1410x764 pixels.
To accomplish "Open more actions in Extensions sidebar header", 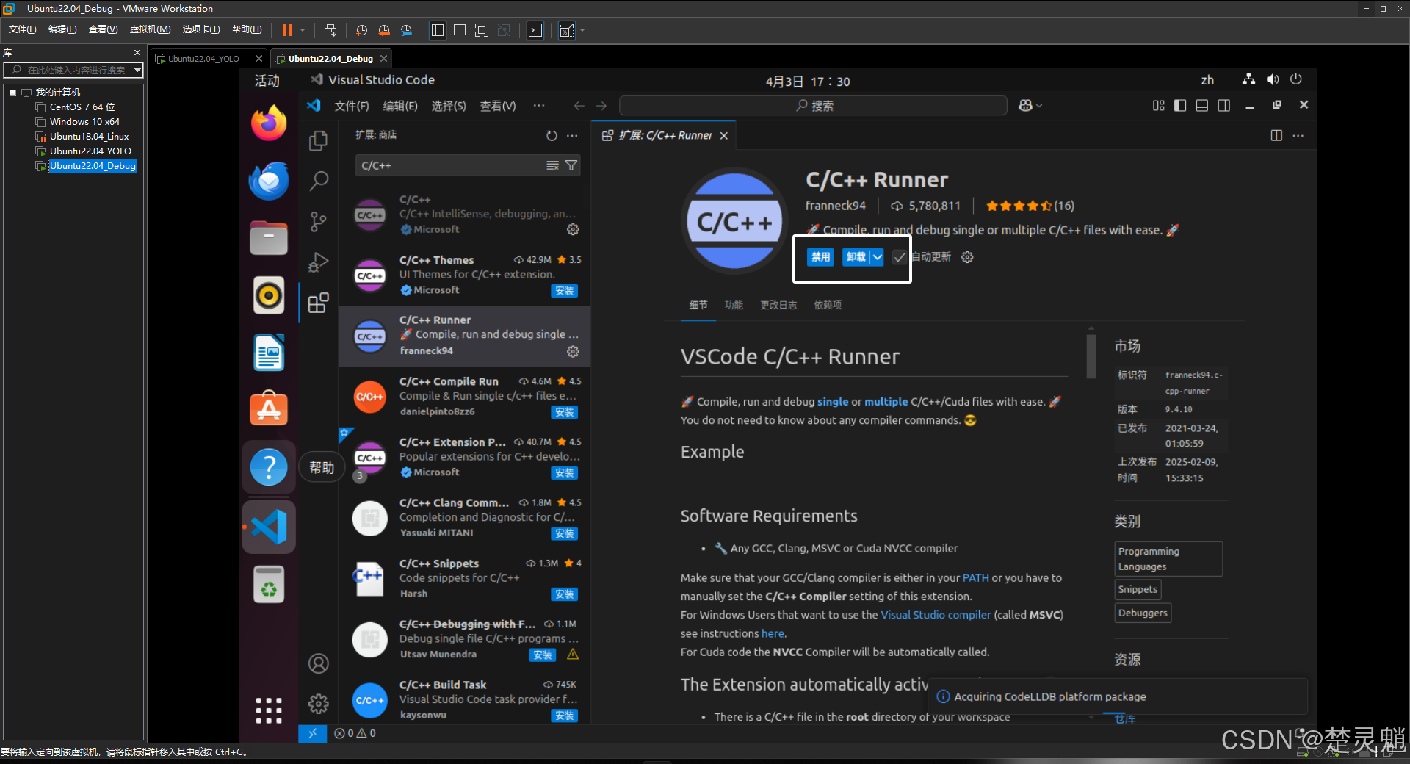I will point(572,135).
